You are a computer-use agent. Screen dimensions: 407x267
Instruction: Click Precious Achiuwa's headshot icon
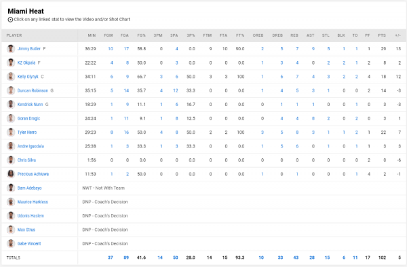pyautogui.click(x=11, y=174)
